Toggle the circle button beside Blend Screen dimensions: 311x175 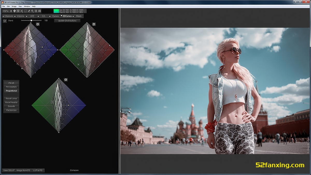coord(5,21)
